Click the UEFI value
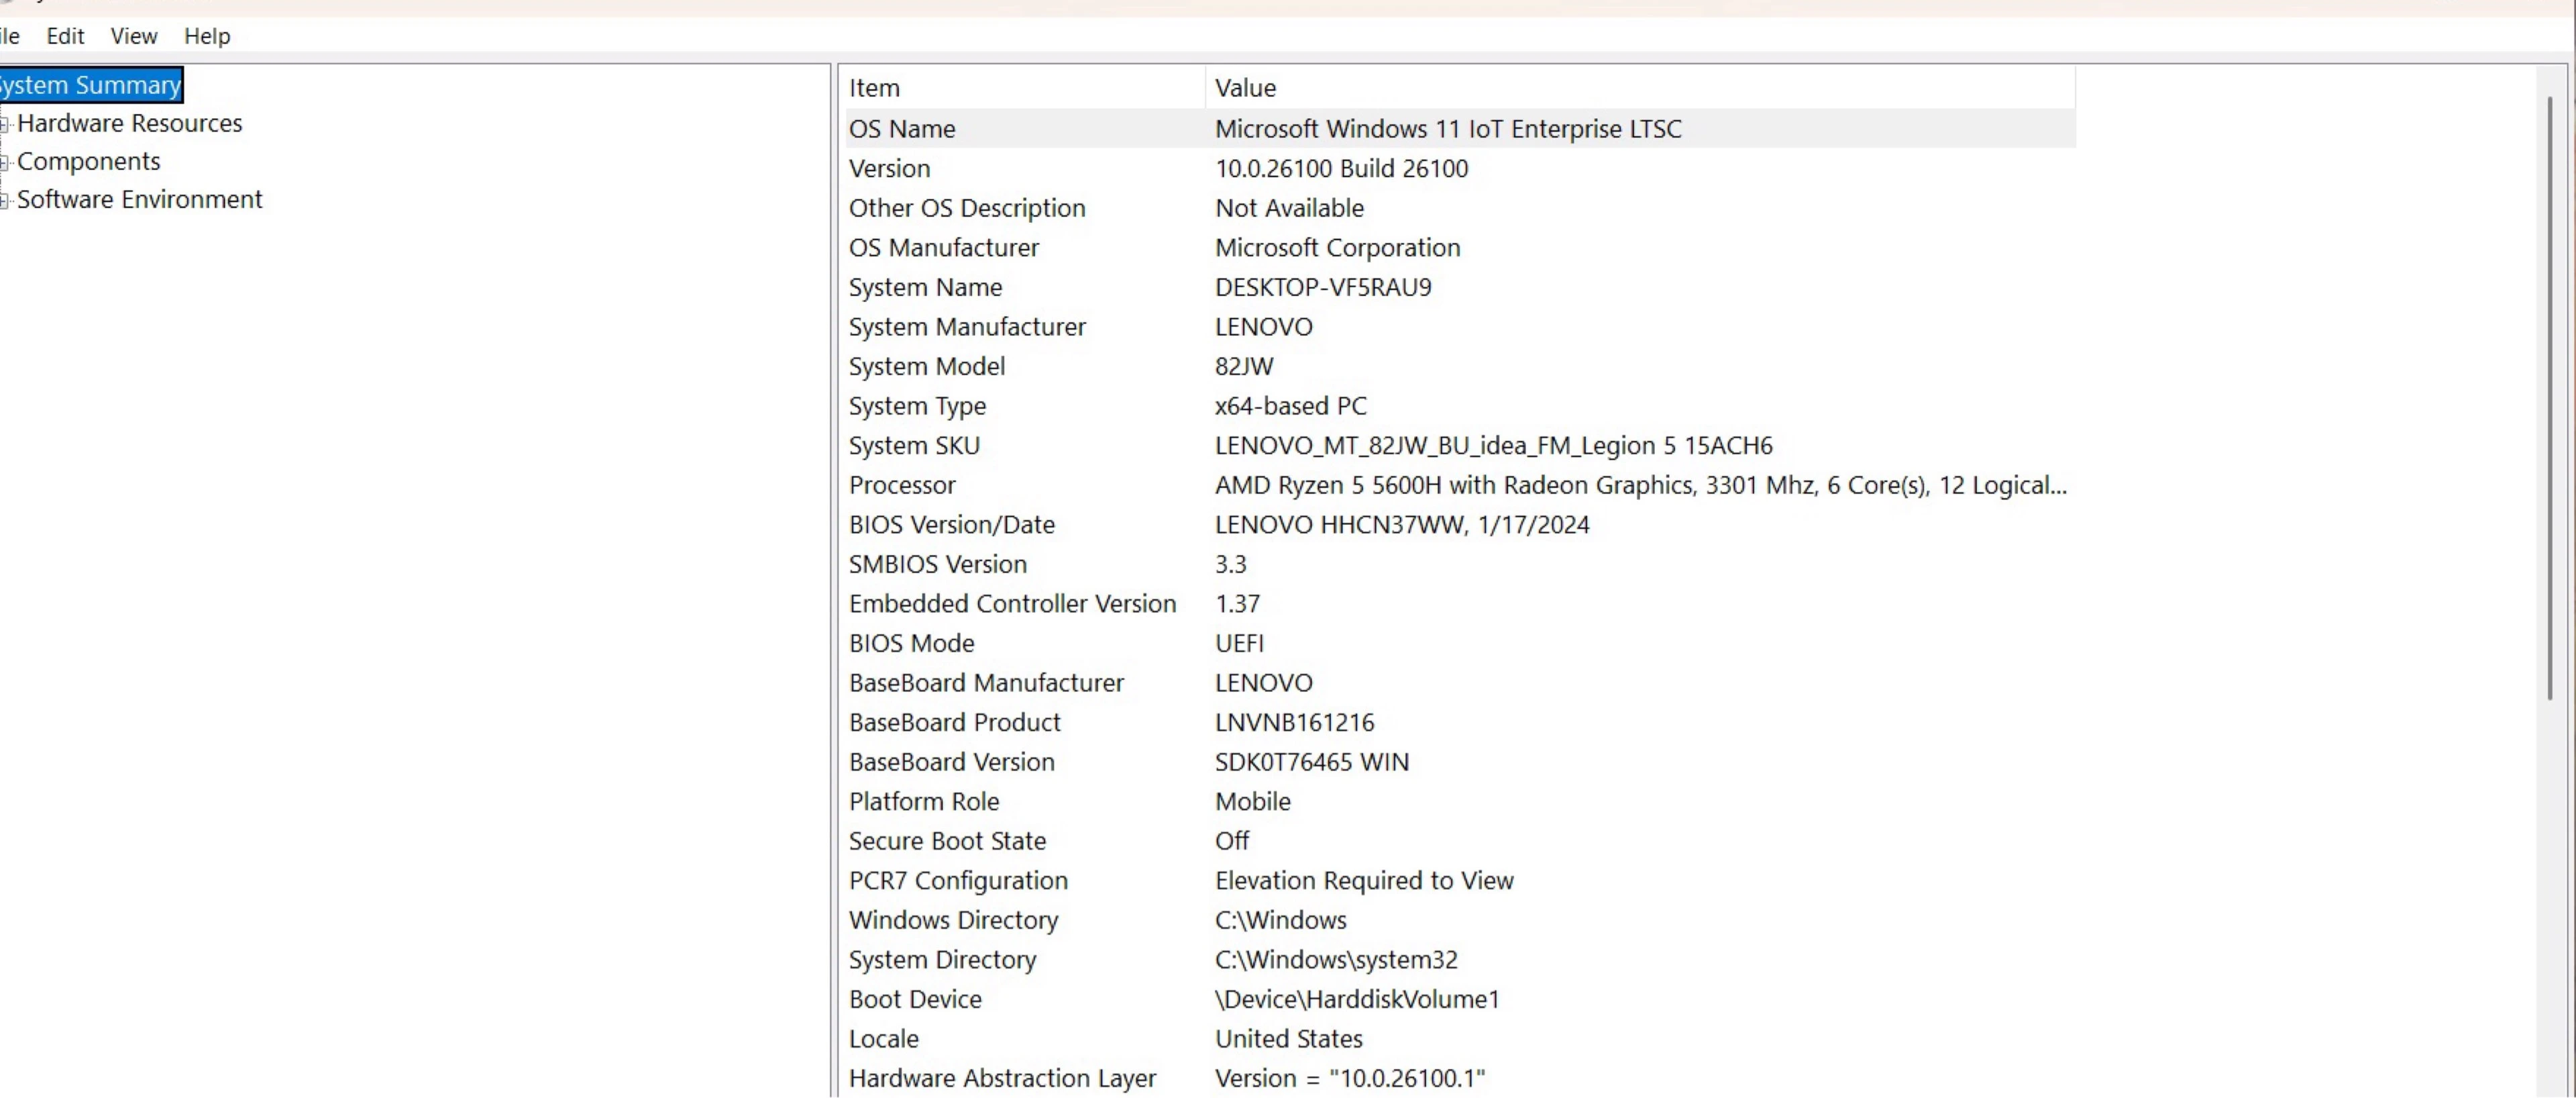Screen dimensions: 2576x1098 click(1240, 644)
